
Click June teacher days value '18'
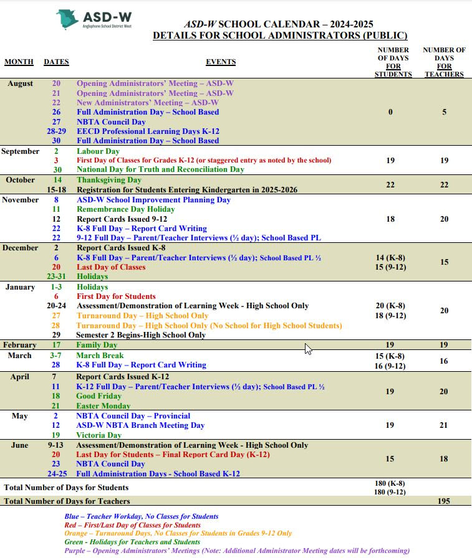(443, 459)
